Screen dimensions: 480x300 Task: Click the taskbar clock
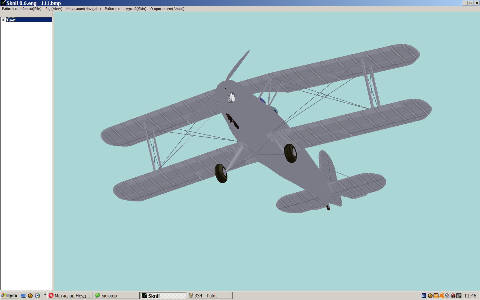[470, 296]
